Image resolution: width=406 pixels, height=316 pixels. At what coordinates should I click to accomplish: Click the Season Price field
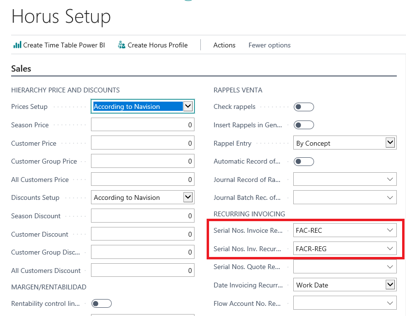pyautogui.click(x=143, y=124)
